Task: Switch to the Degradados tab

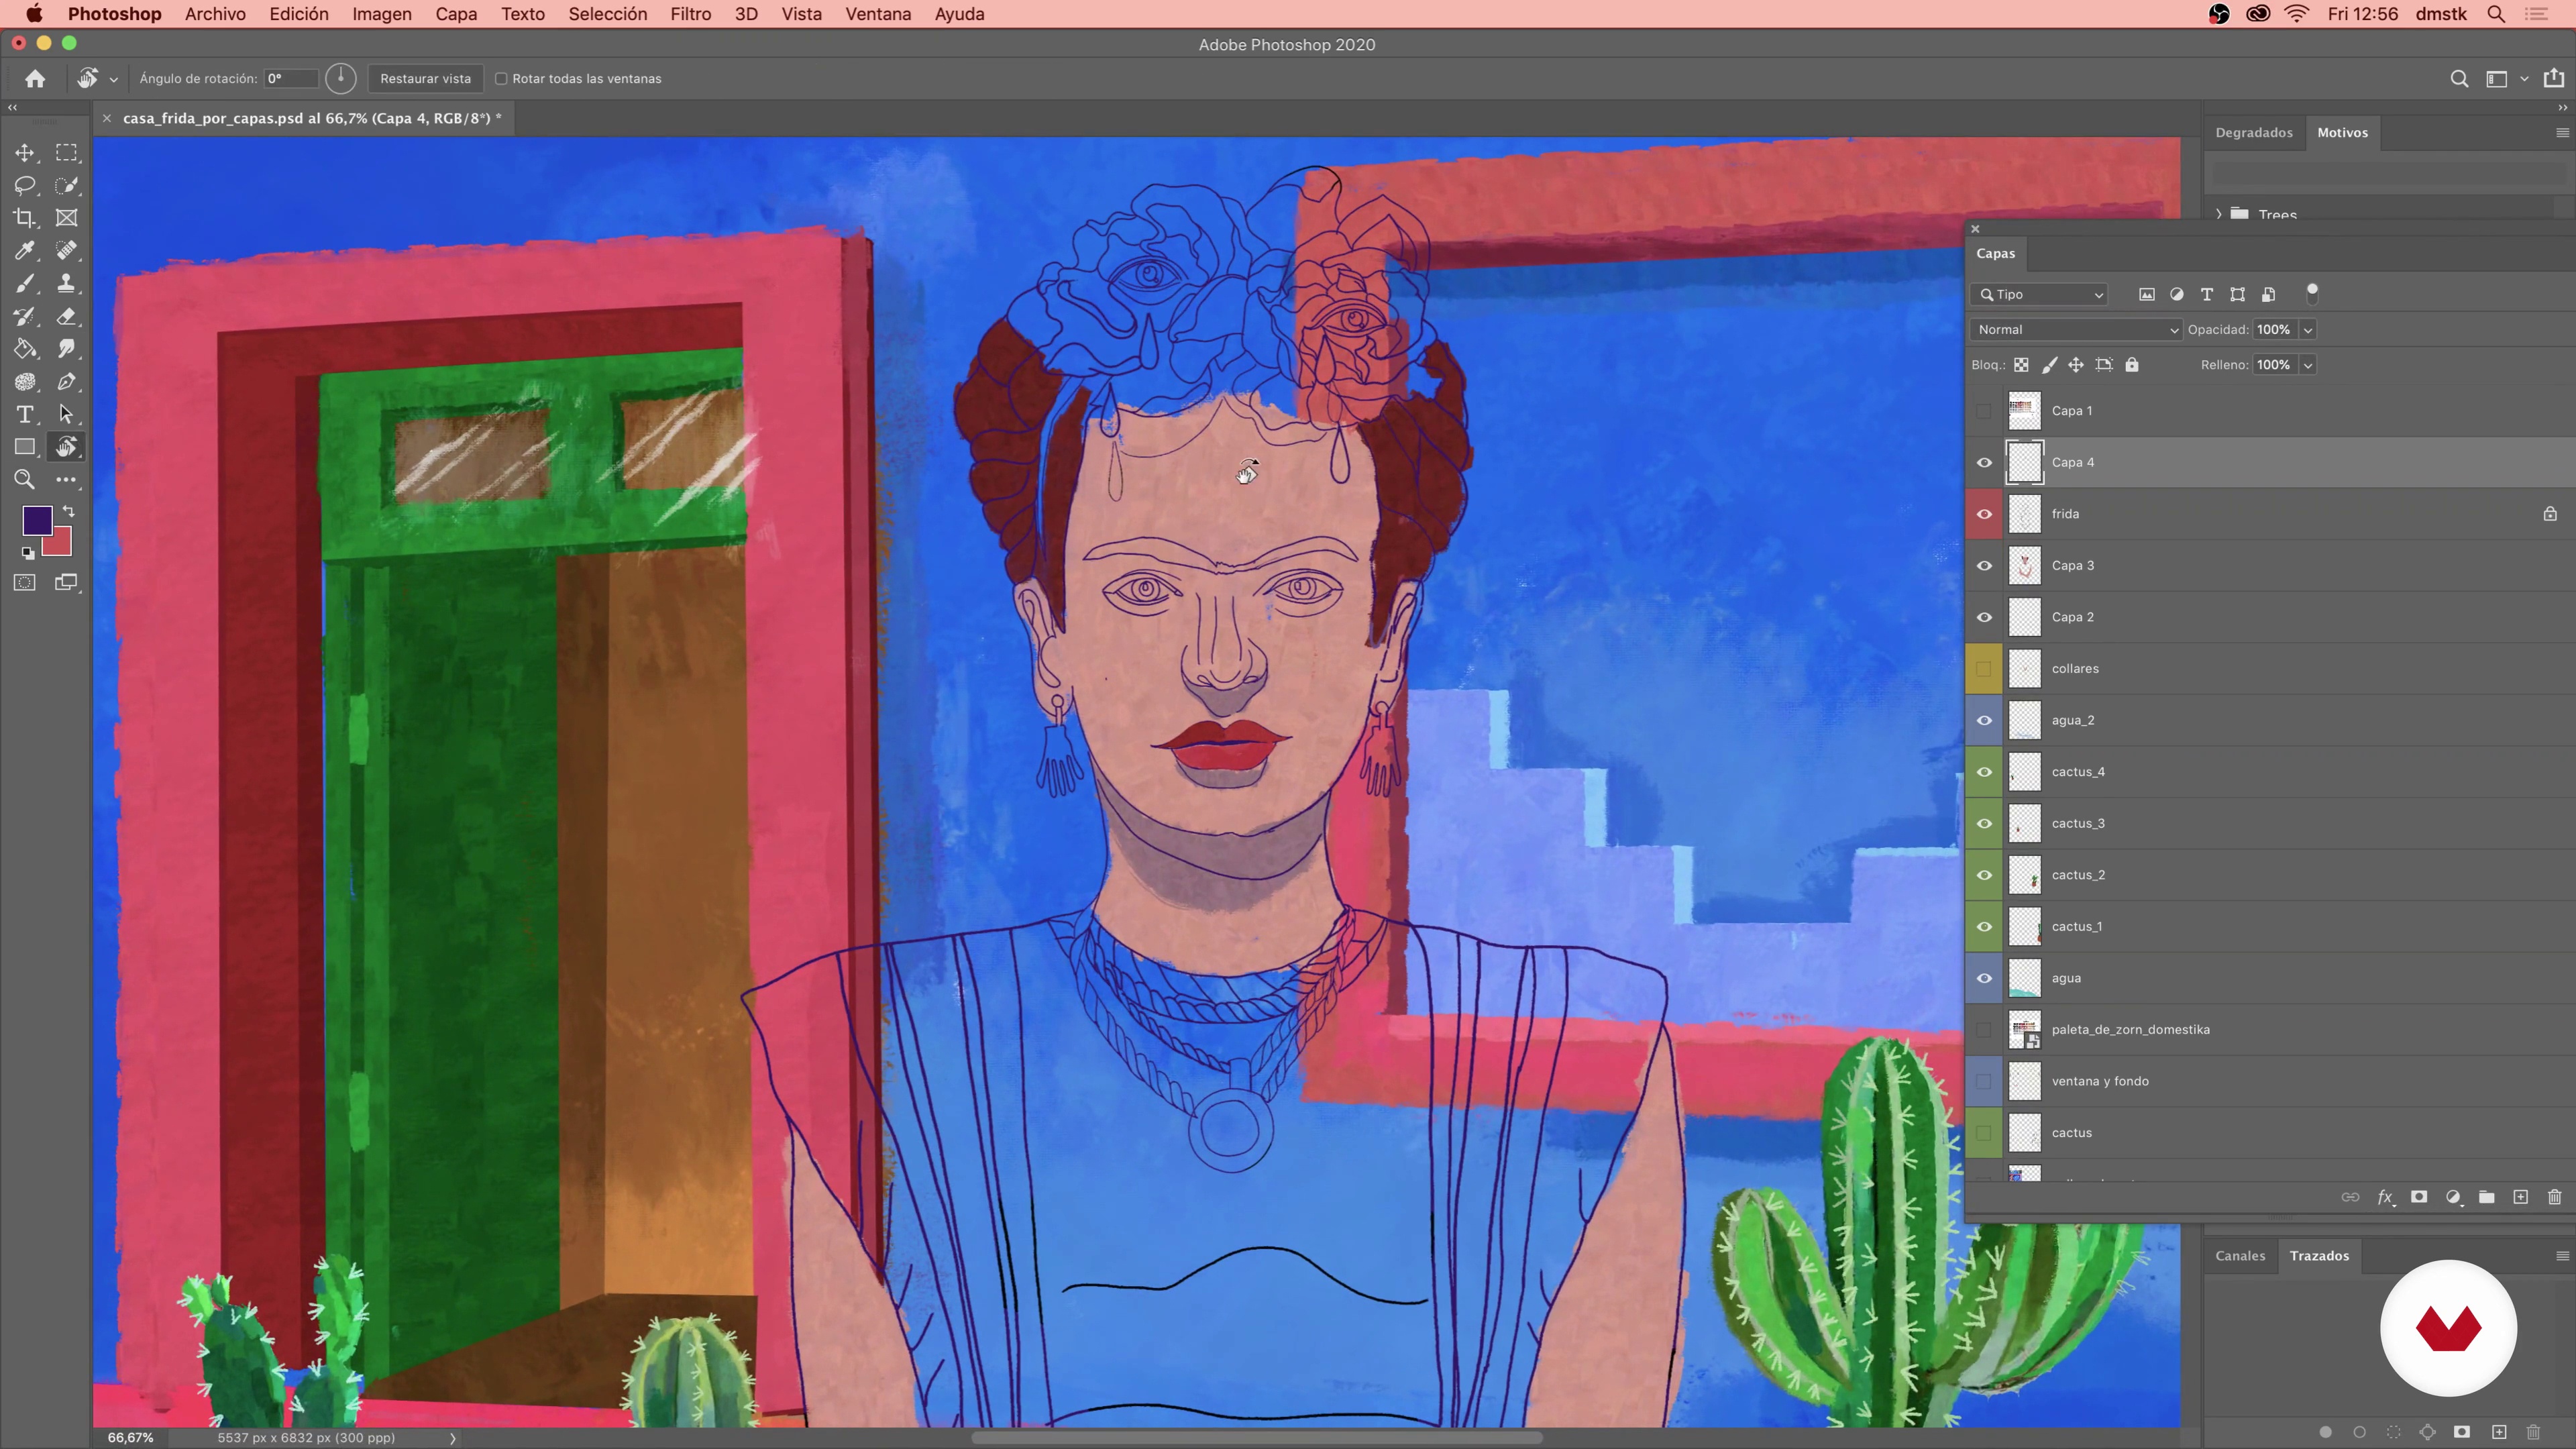Action: pyautogui.click(x=2254, y=133)
